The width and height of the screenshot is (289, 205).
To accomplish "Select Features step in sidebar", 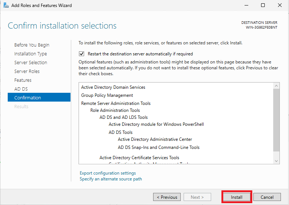I will 23,80.
